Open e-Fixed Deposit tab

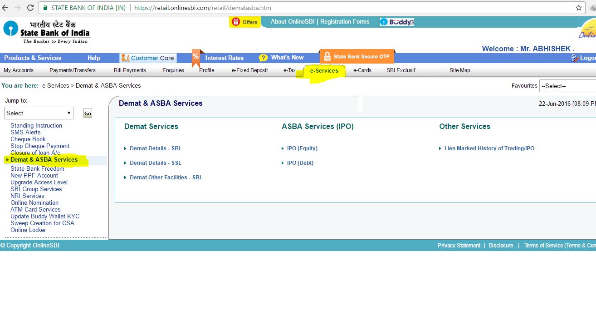pos(250,70)
